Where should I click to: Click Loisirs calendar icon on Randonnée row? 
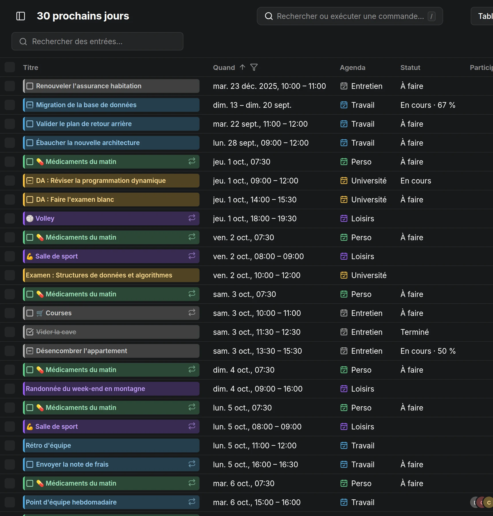coord(344,389)
